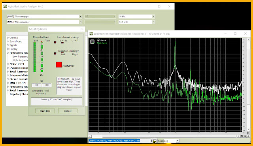Screen dimensions: 253x146
Task: Click the vertical scrollbar down arrow in spectrum window
Action: pyautogui.click(x=248, y=130)
